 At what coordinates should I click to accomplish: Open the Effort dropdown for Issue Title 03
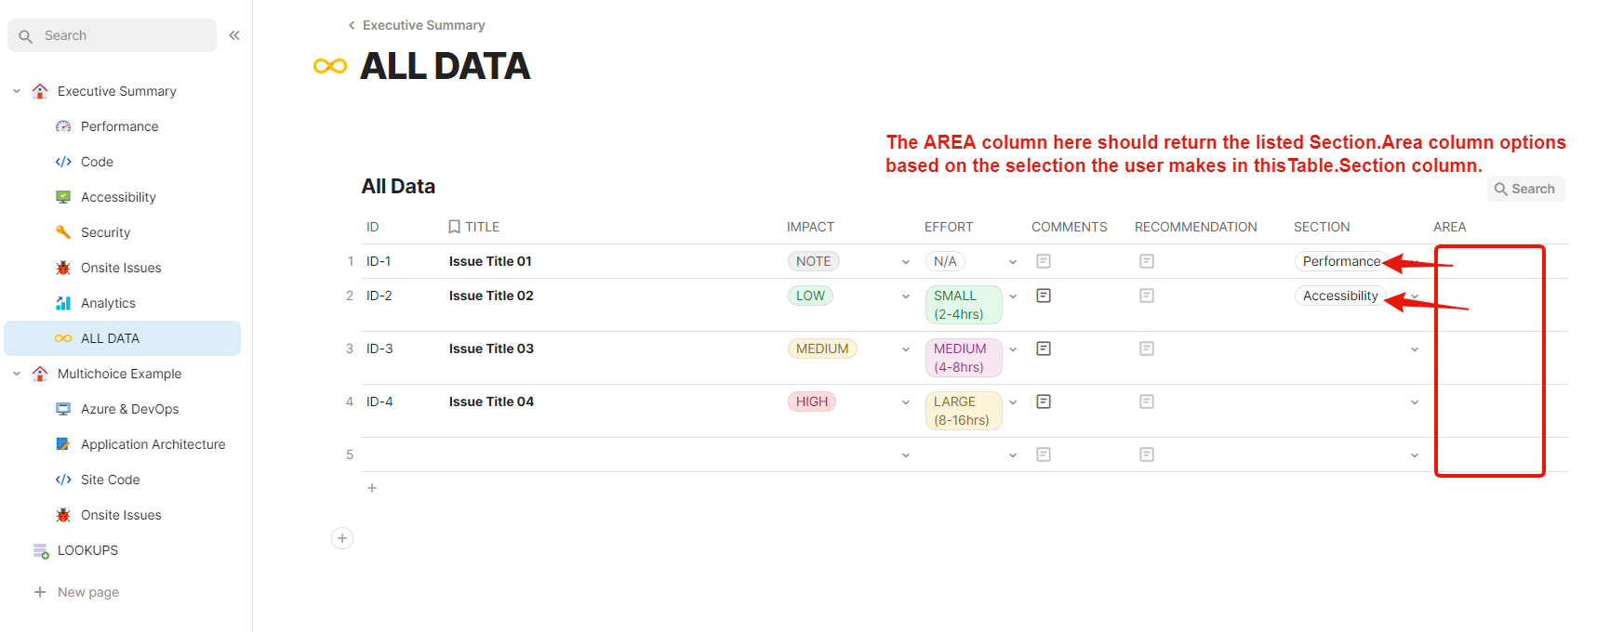[1013, 349]
